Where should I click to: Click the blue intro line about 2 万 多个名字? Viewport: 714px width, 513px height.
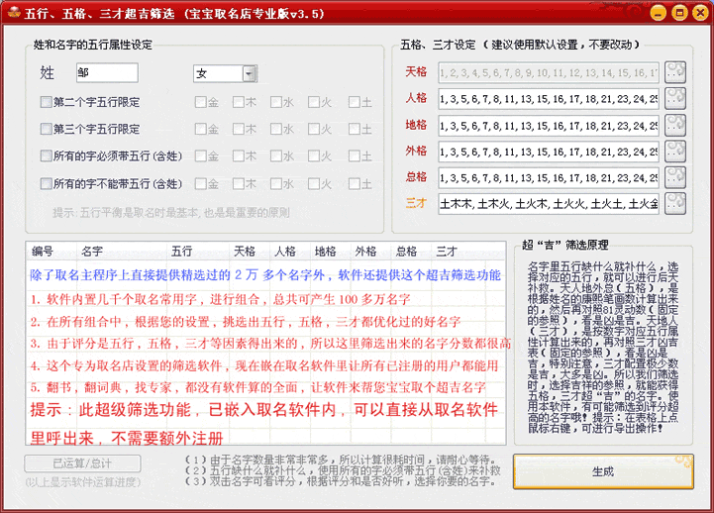pyautogui.click(x=265, y=275)
